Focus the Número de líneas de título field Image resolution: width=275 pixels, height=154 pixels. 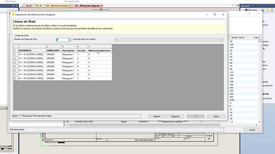tap(62, 40)
